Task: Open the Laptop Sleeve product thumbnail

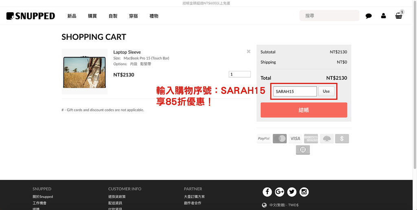Action: (x=85, y=71)
